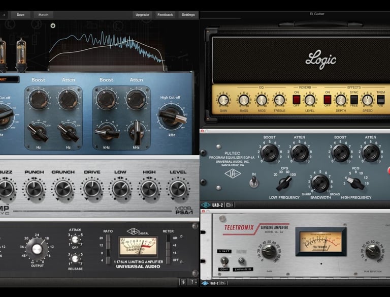The width and height of the screenshot is (390, 297).
Task: Toggle the Sync/Free switch on the Logic amp
Action: click(354, 99)
